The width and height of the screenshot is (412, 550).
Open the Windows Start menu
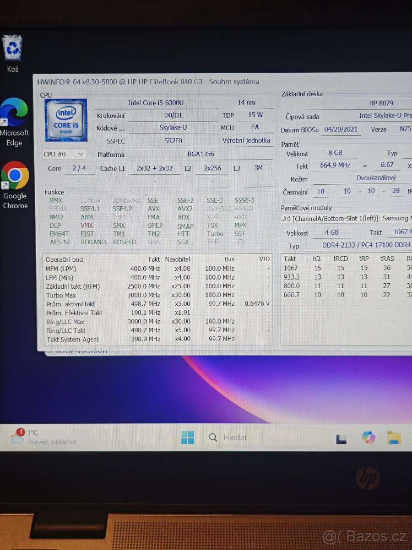click(187, 437)
